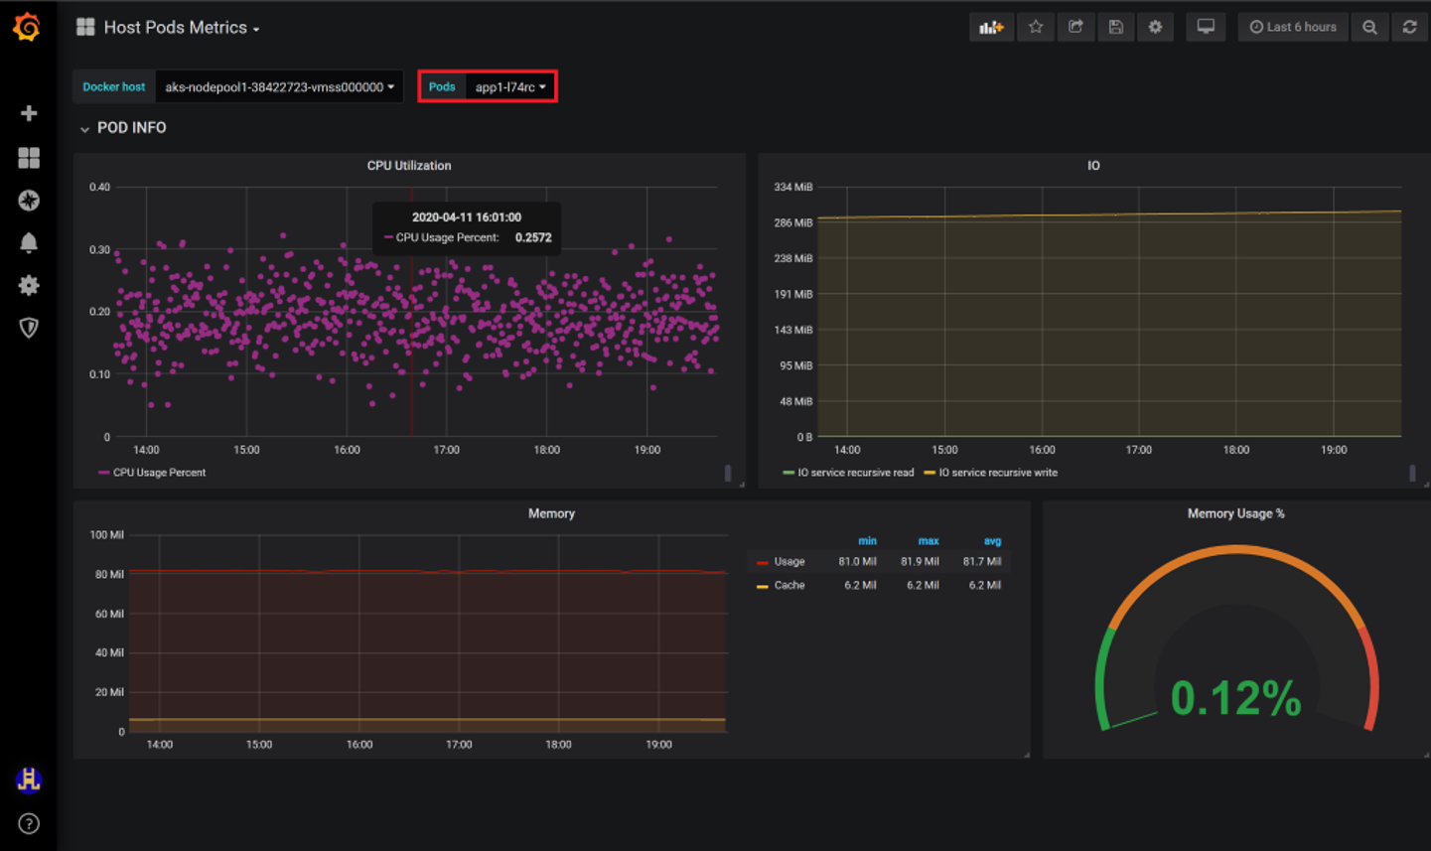Open the Last 6 hours time picker
The height and width of the screenshot is (851, 1431).
tap(1292, 28)
